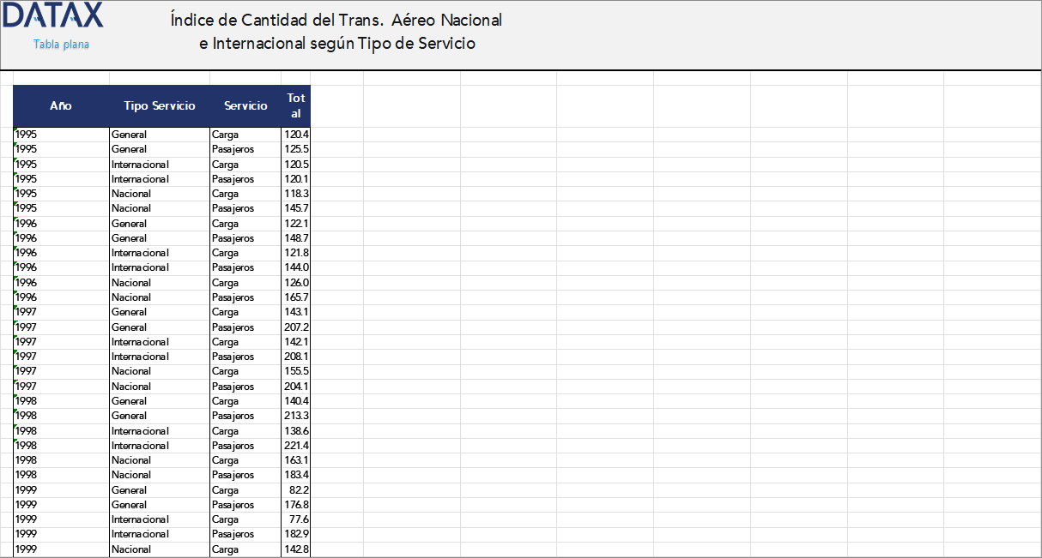Pick the cell with value 82.2
This screenshot has width=1042, height=558.
pos(296,490)
